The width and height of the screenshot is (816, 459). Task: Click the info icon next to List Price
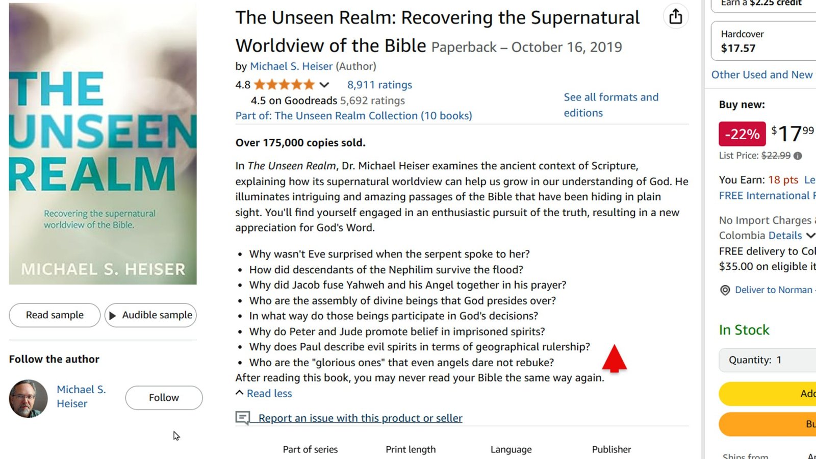[798, 156]
